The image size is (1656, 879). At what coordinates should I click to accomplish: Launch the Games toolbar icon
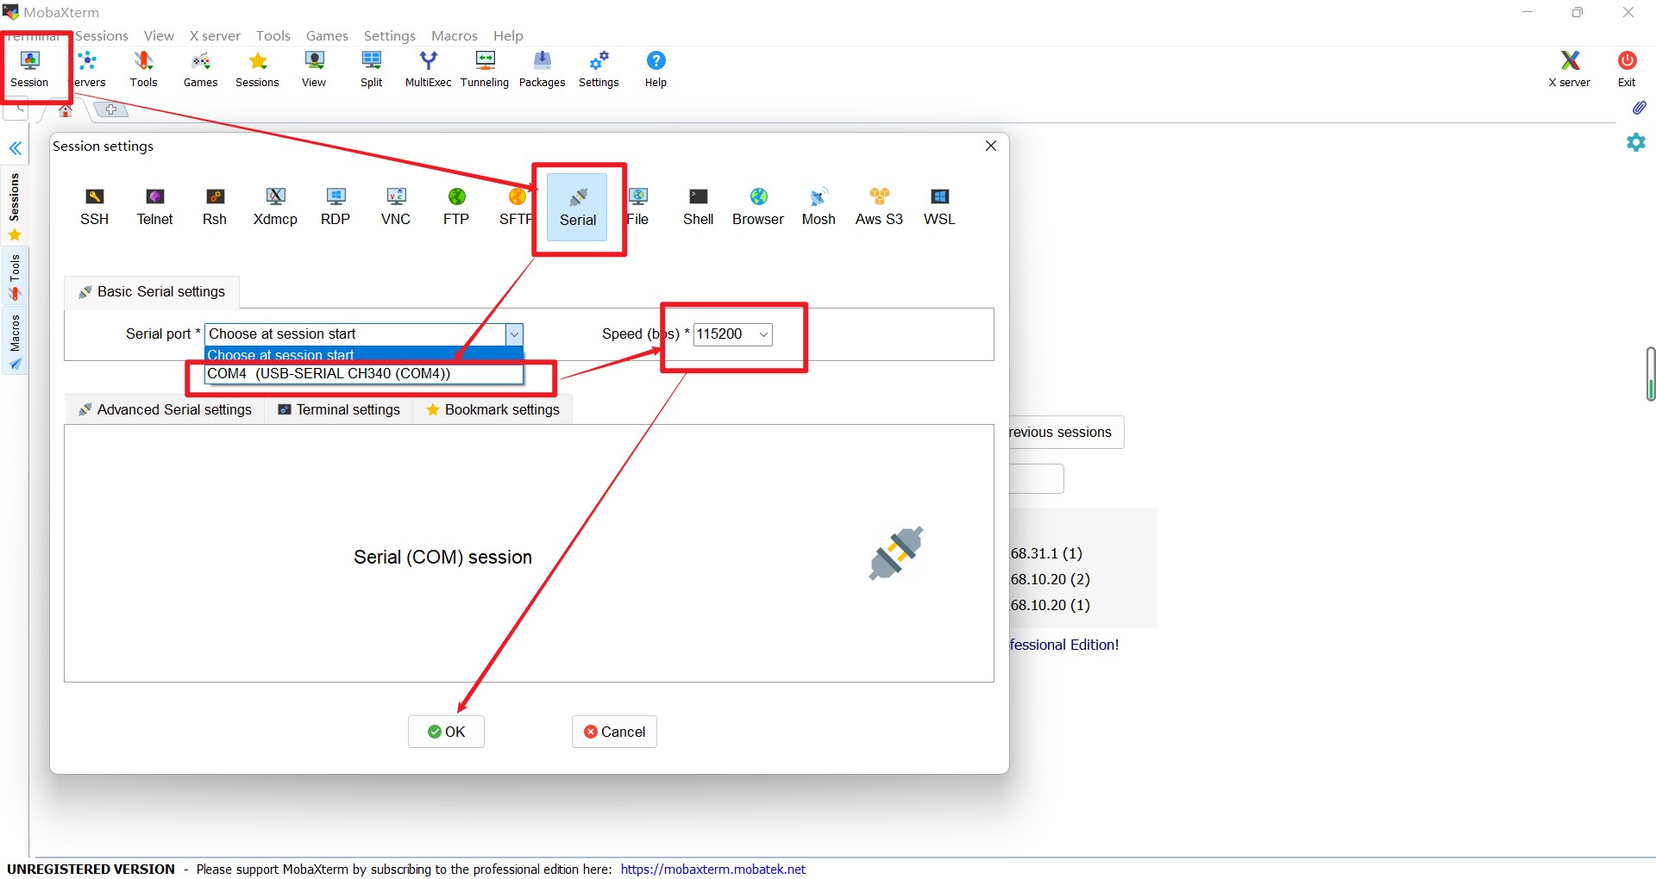tap(200, 69)
